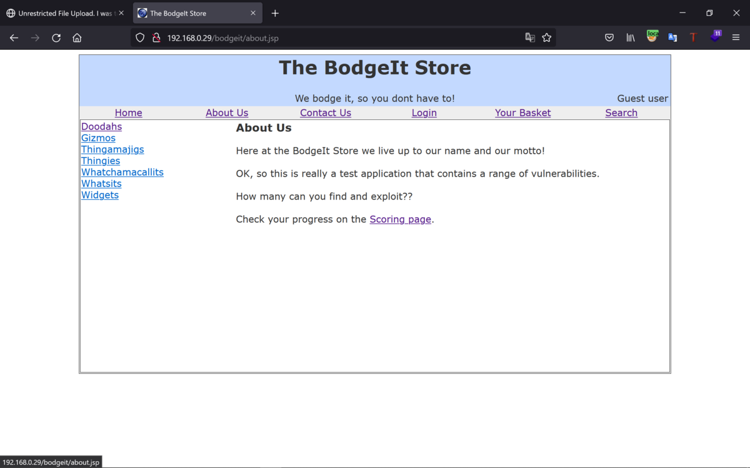Open the green 'loca' extension icon
The height and width of the screenshot is (468, 750).
652,36
